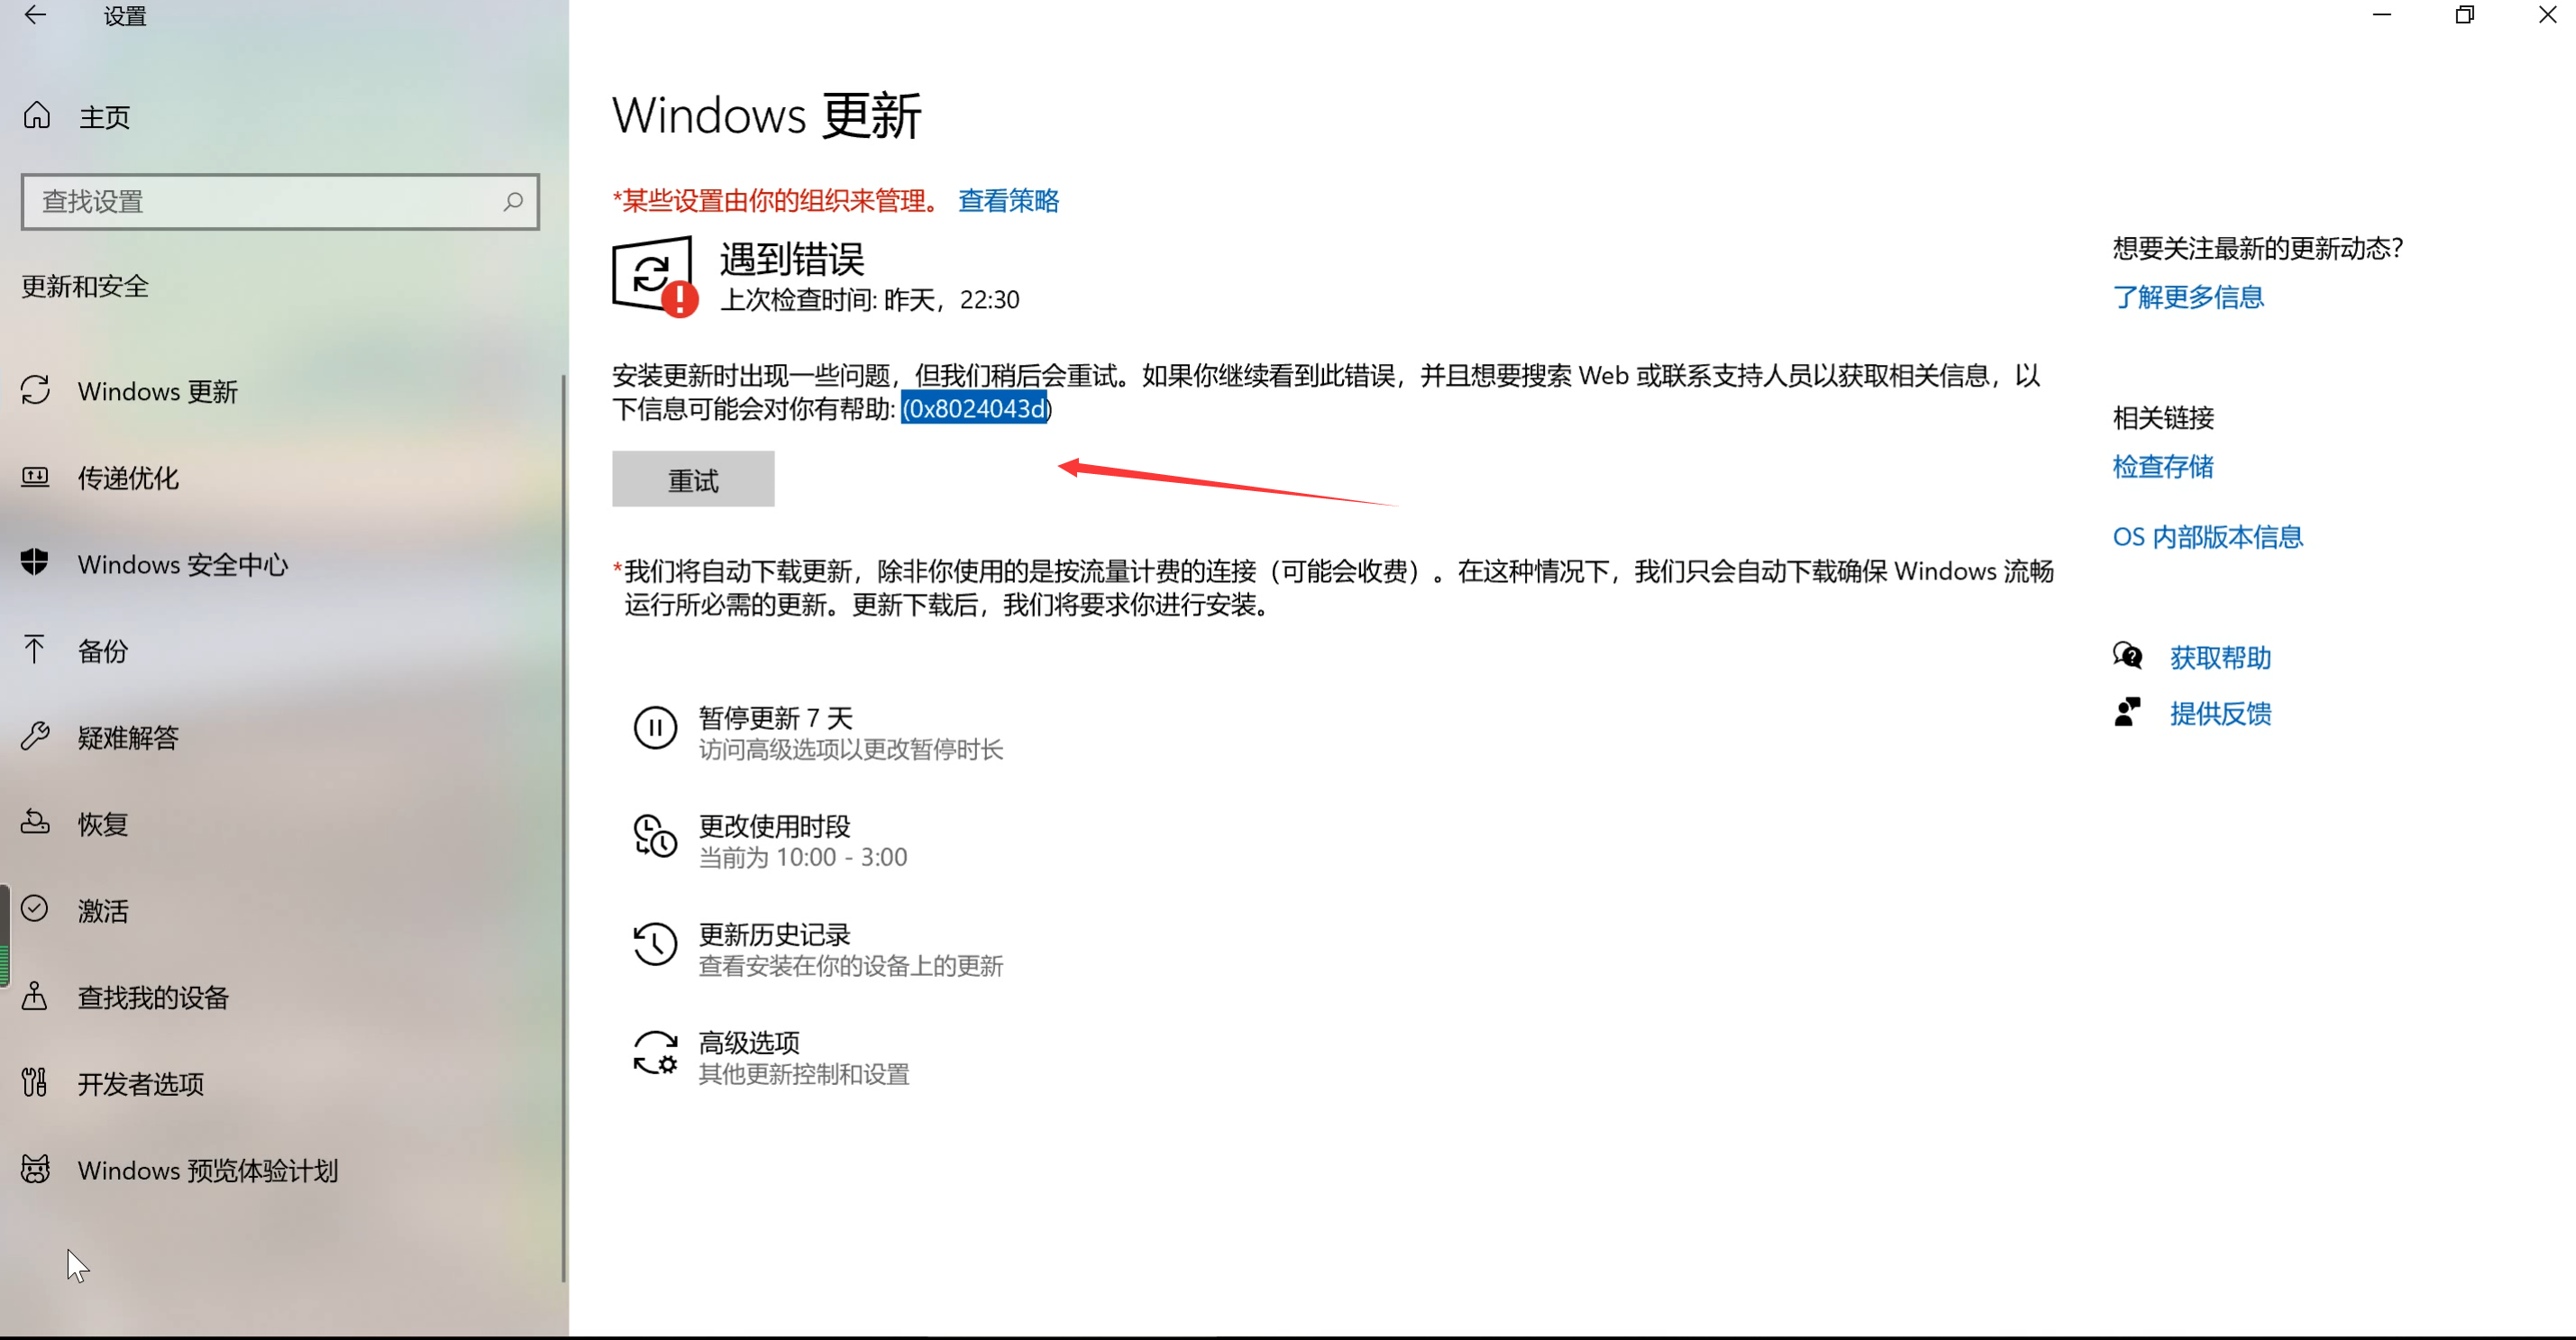Click the update error status icon
The width and height of the screenshot is (2576, 1340).
(655, 277)
